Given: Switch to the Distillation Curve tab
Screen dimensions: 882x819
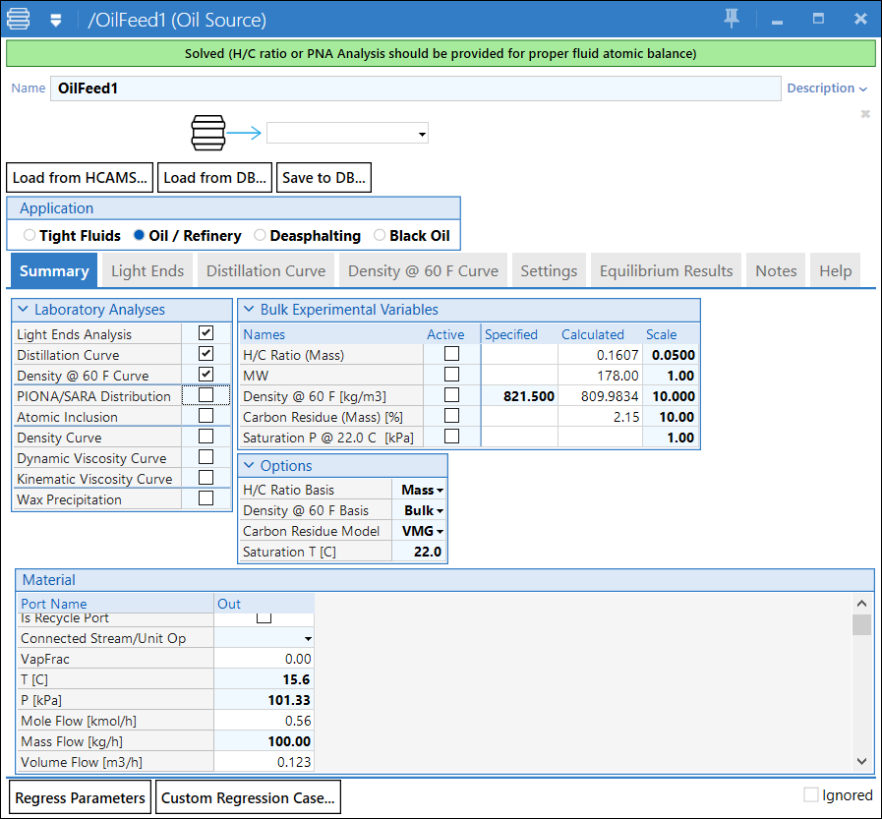Looking at the screenshot, I should (265, 271).
